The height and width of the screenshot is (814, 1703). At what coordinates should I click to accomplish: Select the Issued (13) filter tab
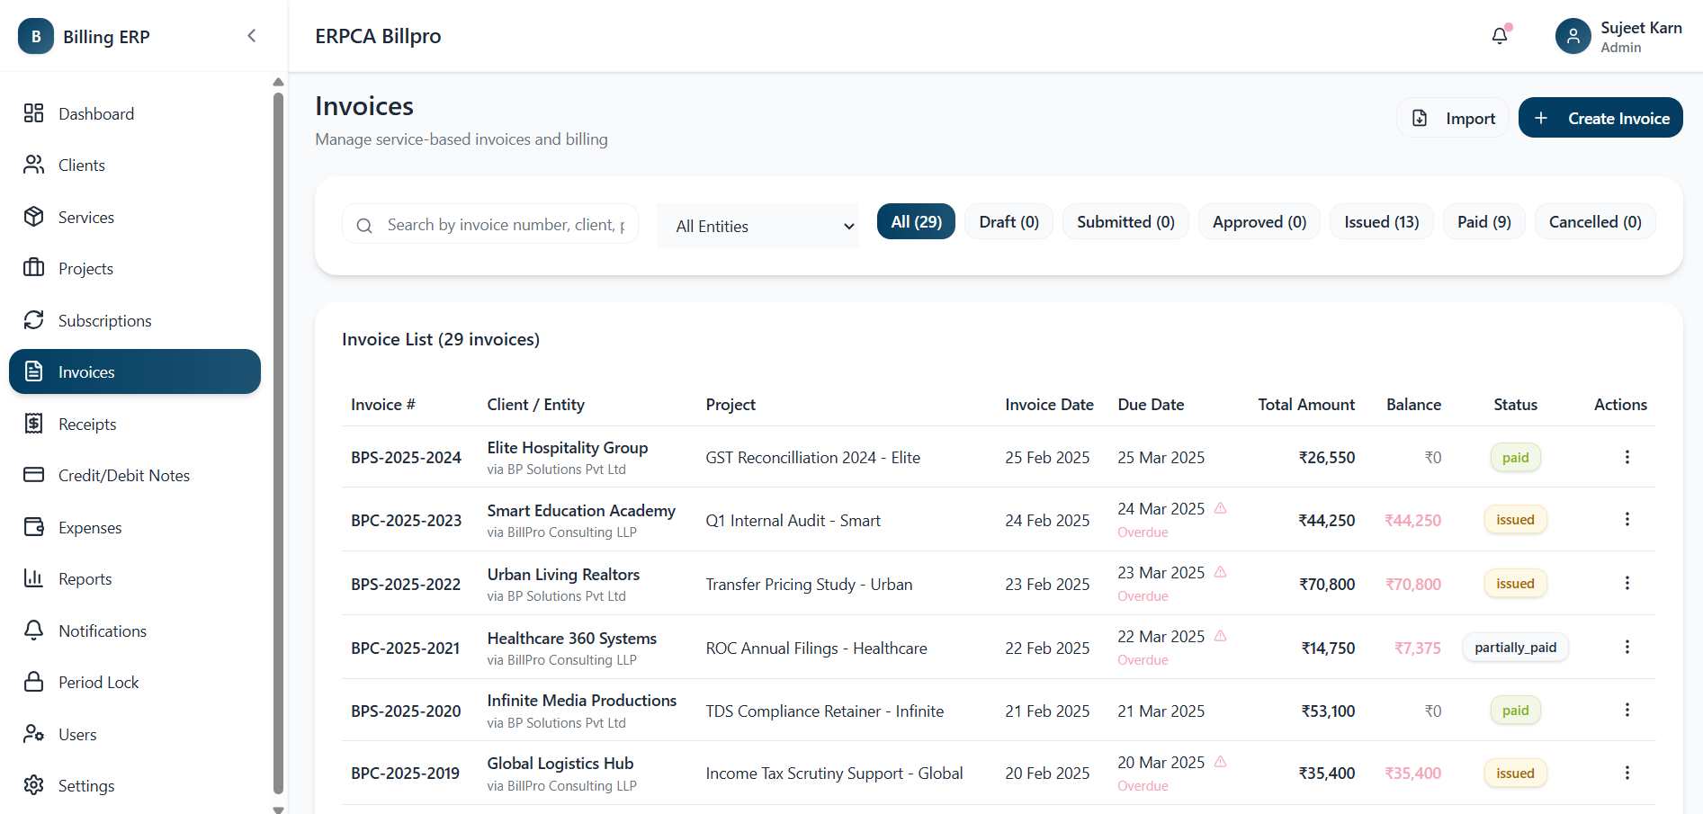coord(1382,221)
